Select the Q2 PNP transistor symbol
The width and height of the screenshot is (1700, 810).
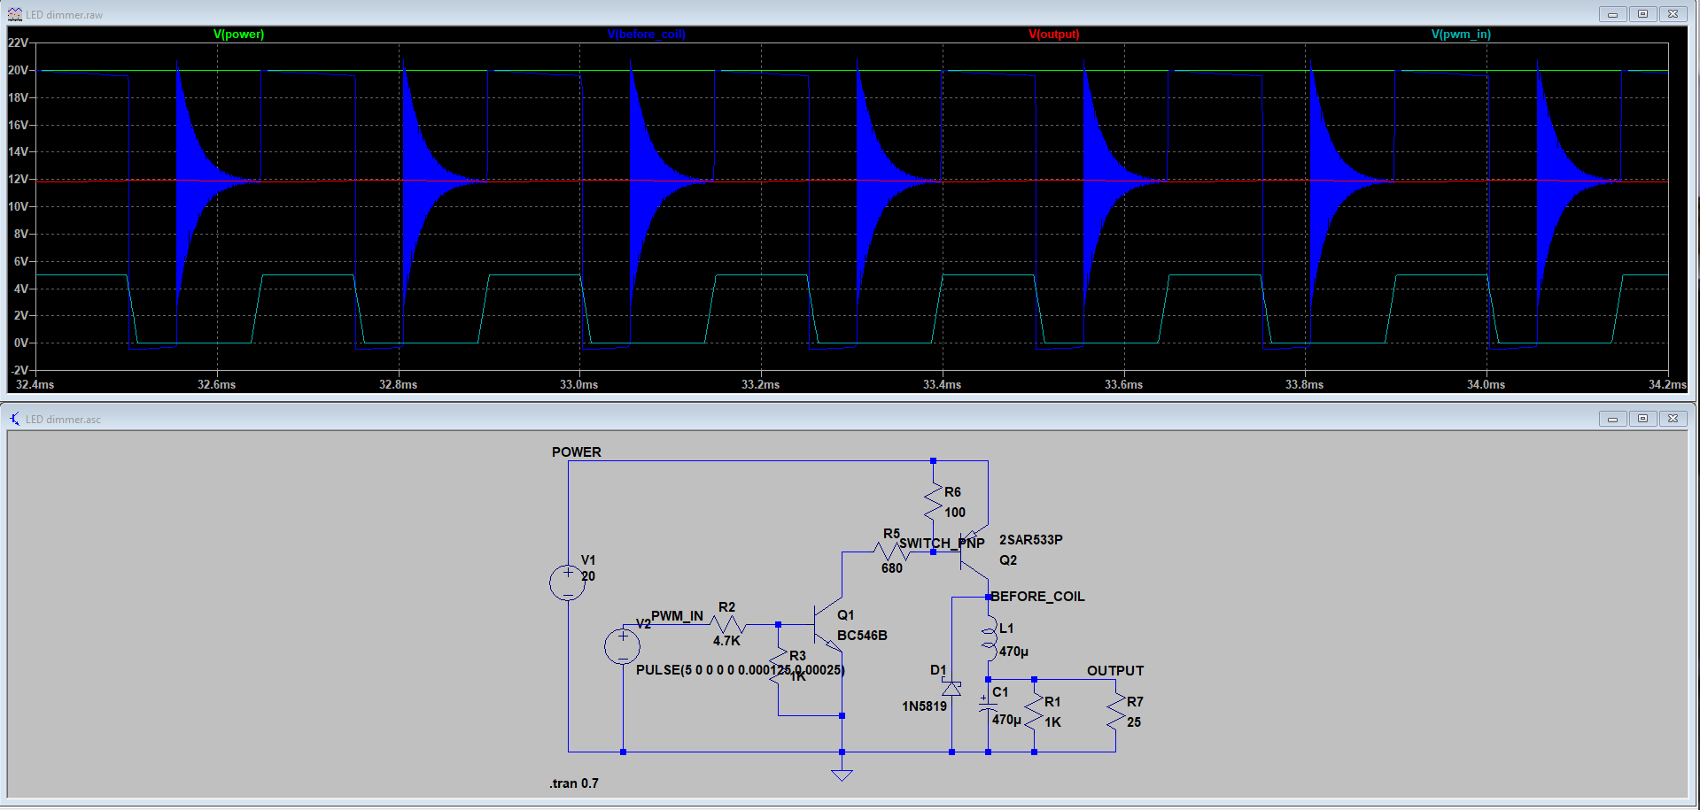974,552
